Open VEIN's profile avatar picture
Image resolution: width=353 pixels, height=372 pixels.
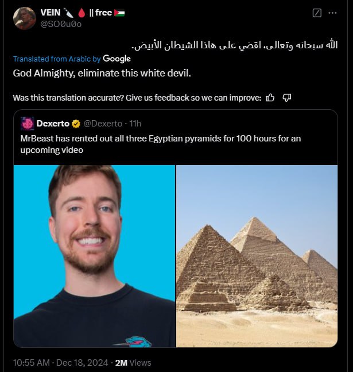coord(25,18)
